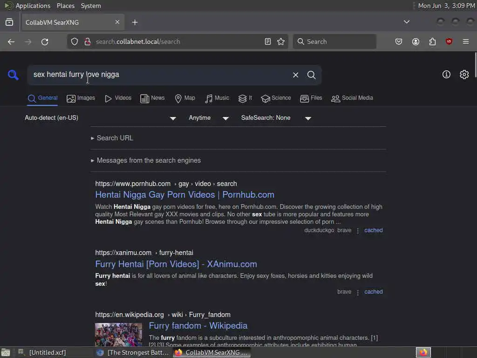Open Firefox account icon
Viewport: 477px width, 358px height.
(x=416, y=41)
